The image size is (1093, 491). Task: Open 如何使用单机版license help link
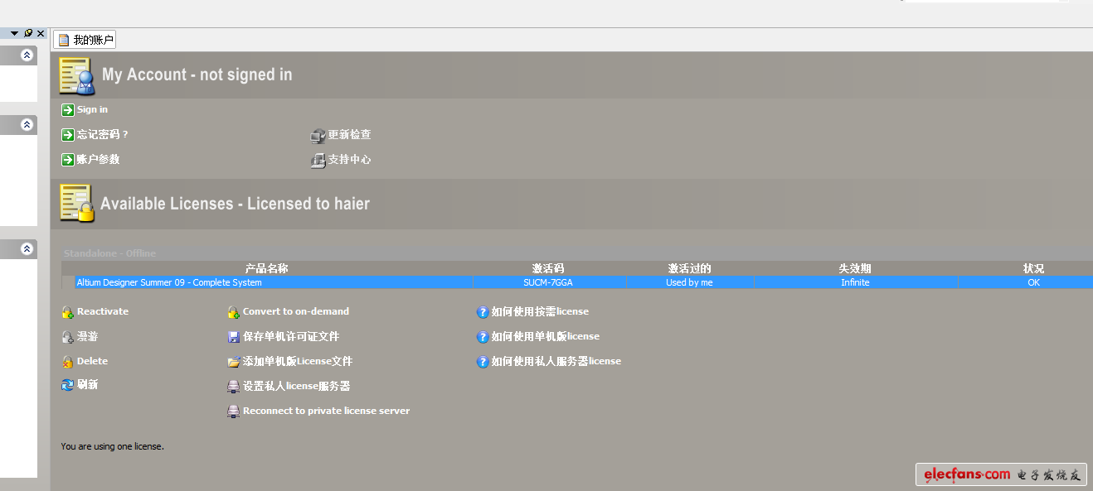[545, 337]
